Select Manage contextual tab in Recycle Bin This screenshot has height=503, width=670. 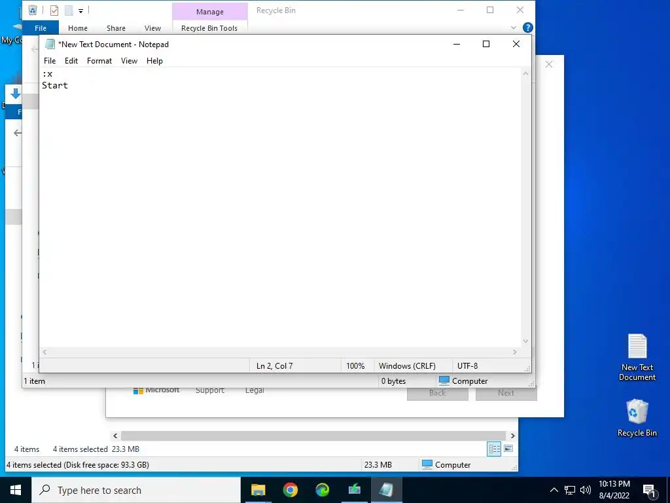click(210, 12)
